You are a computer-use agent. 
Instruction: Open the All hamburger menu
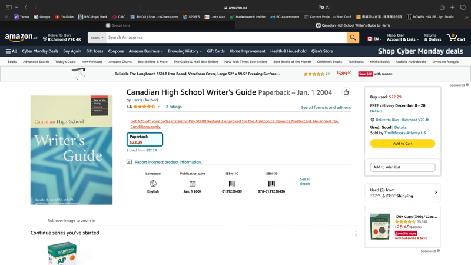(12, 51)
